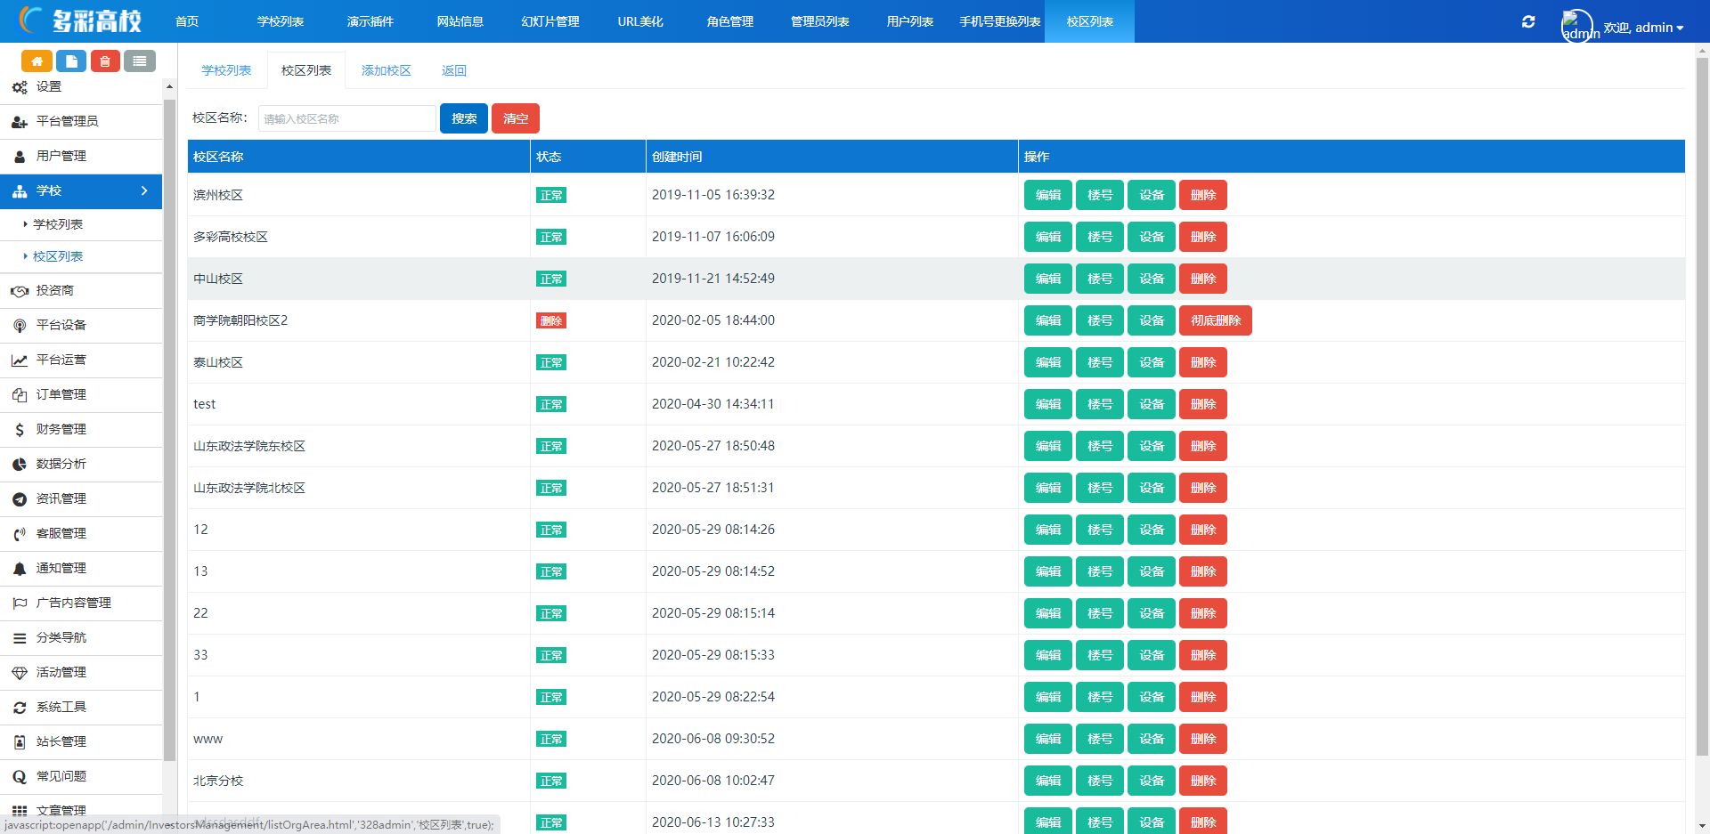The height and width of the screenshot is (834, 1710).
Task: Click 设备 for 山东政法学院北校区
Action: (1152, 488)
